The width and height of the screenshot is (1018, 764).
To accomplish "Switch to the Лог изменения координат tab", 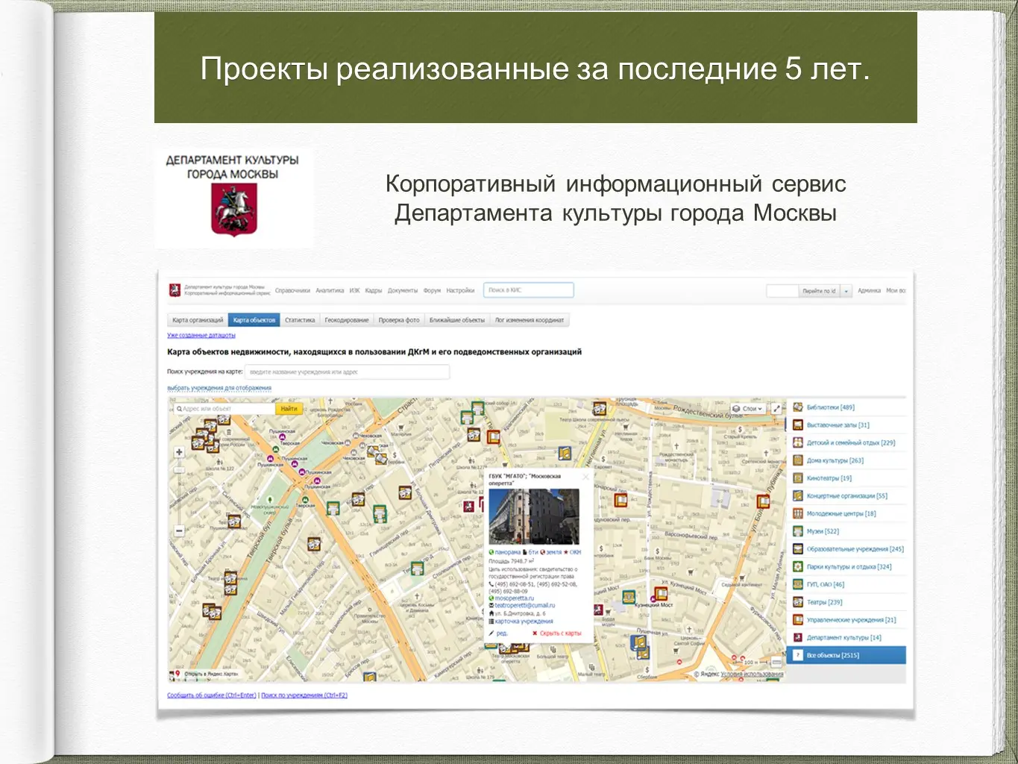I will (530, 320).
